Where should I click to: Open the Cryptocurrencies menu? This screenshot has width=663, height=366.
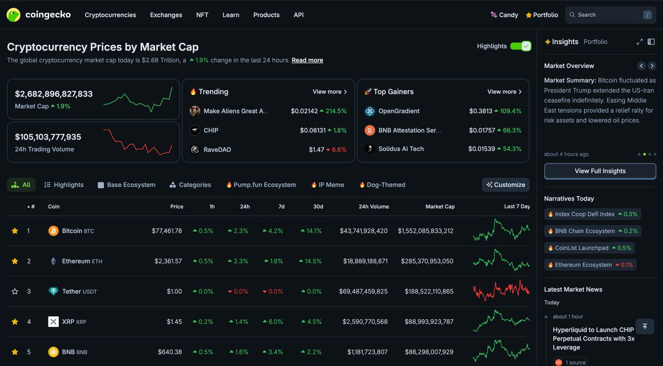pos(110,15)
